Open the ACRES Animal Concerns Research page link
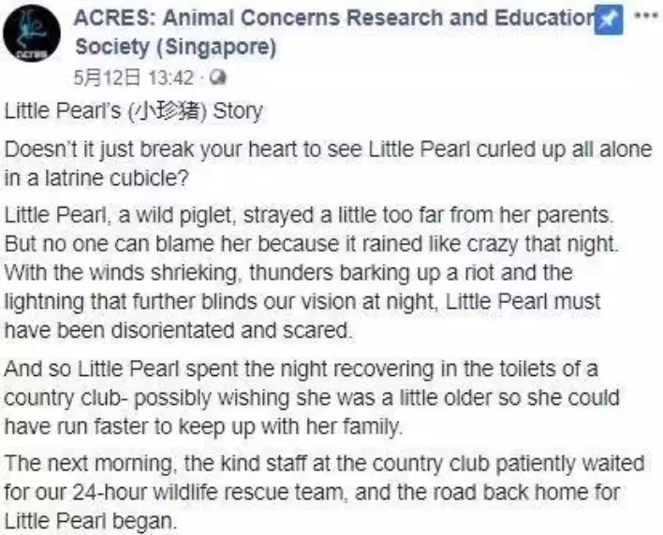The width and height of the screenshot is (663, 535). (x=334, y=18)
